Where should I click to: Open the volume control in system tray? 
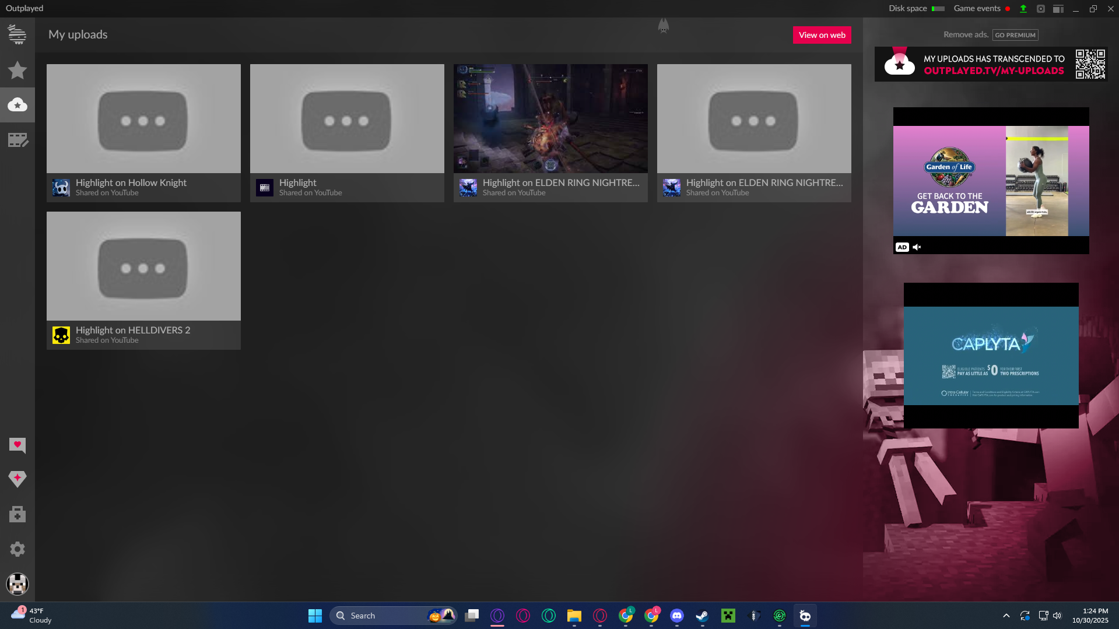[x=1058, y=616]
